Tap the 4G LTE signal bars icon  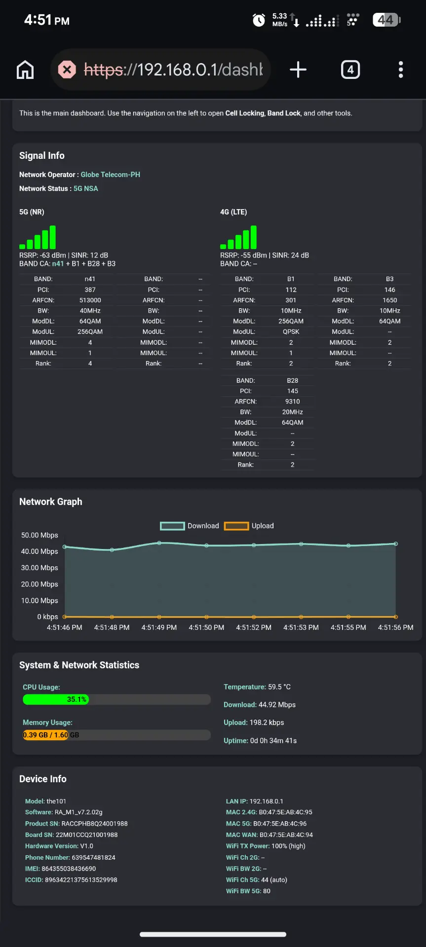pos(238,237)
